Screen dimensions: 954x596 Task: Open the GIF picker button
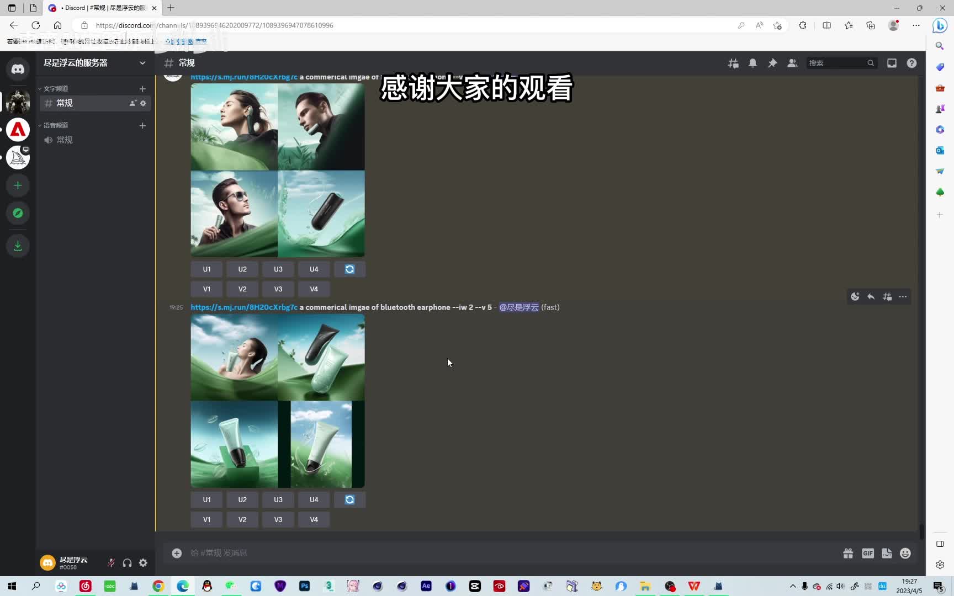(868, 554)
